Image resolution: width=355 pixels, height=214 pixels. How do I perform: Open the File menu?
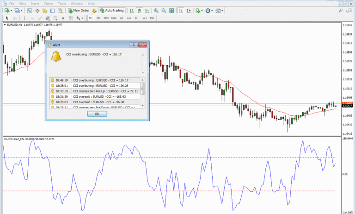tap(12, 4)
